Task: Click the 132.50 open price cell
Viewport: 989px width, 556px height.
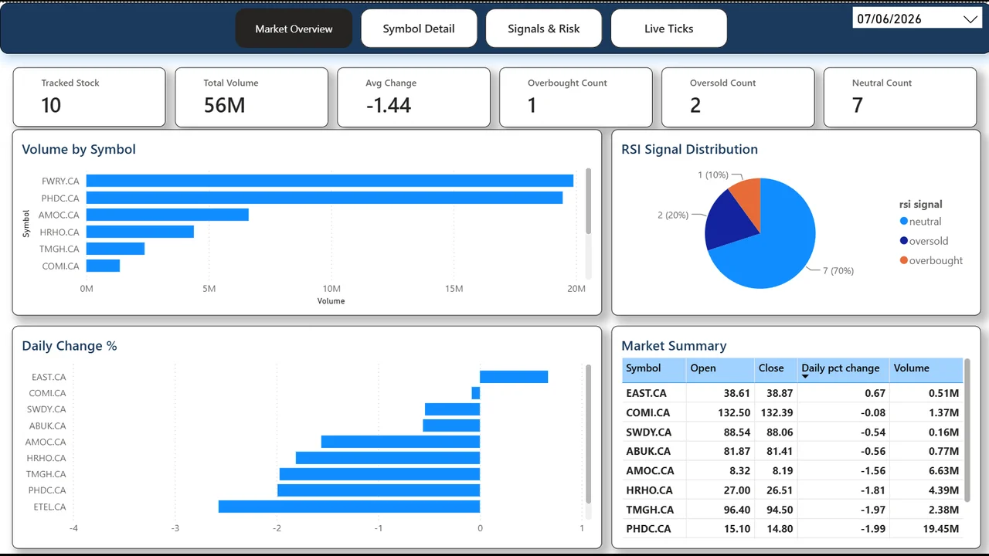Action: click(734, 412)
